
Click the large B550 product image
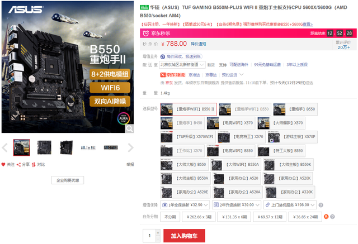68,67
